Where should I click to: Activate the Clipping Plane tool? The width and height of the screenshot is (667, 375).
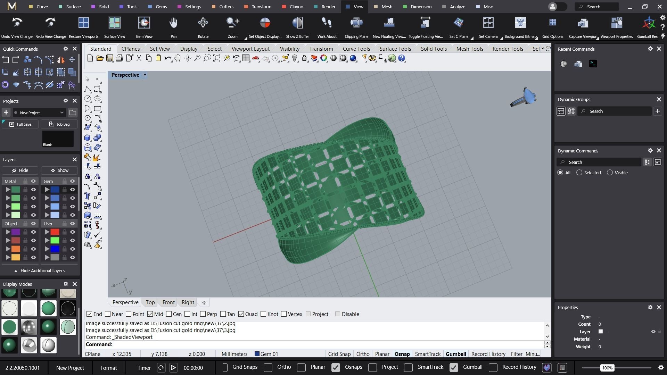(x=356, y=23)
